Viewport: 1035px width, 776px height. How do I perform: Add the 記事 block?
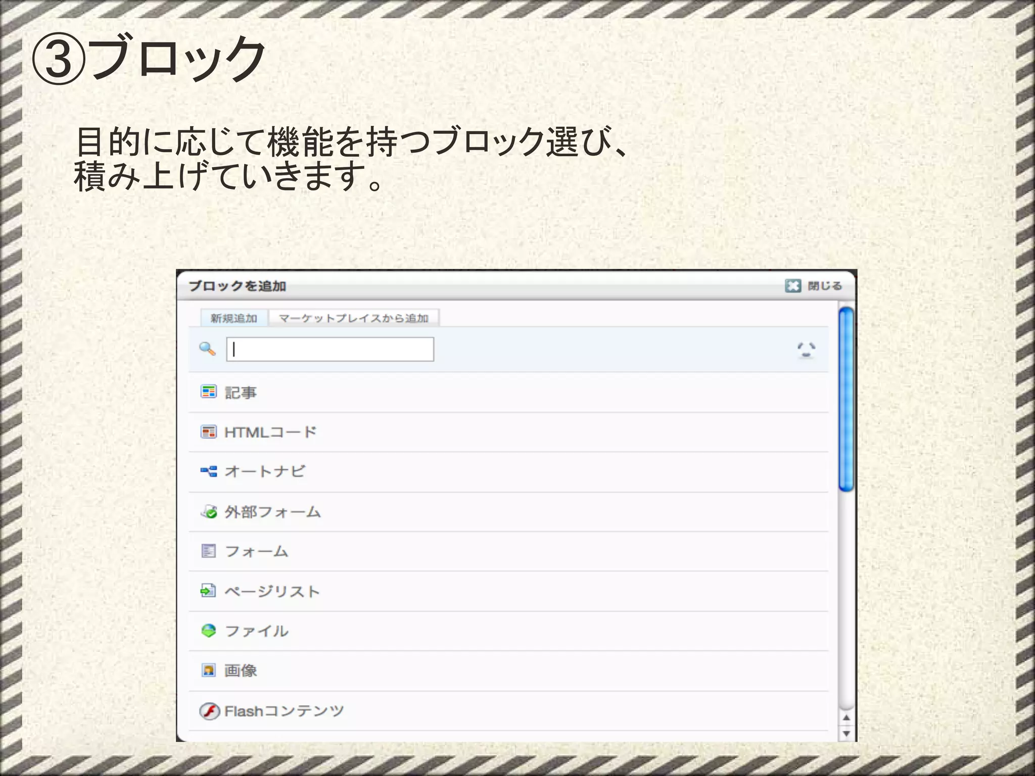point(508,393)
